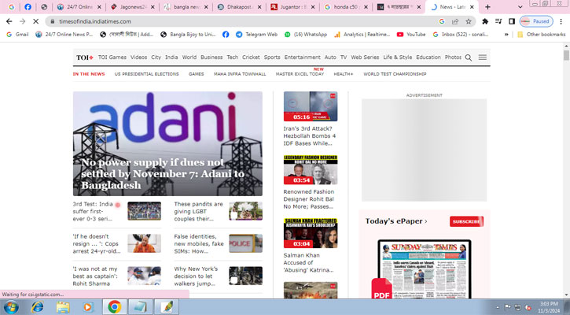
Task: Expand the Other bookmarks folder
Action: point(541,35)
